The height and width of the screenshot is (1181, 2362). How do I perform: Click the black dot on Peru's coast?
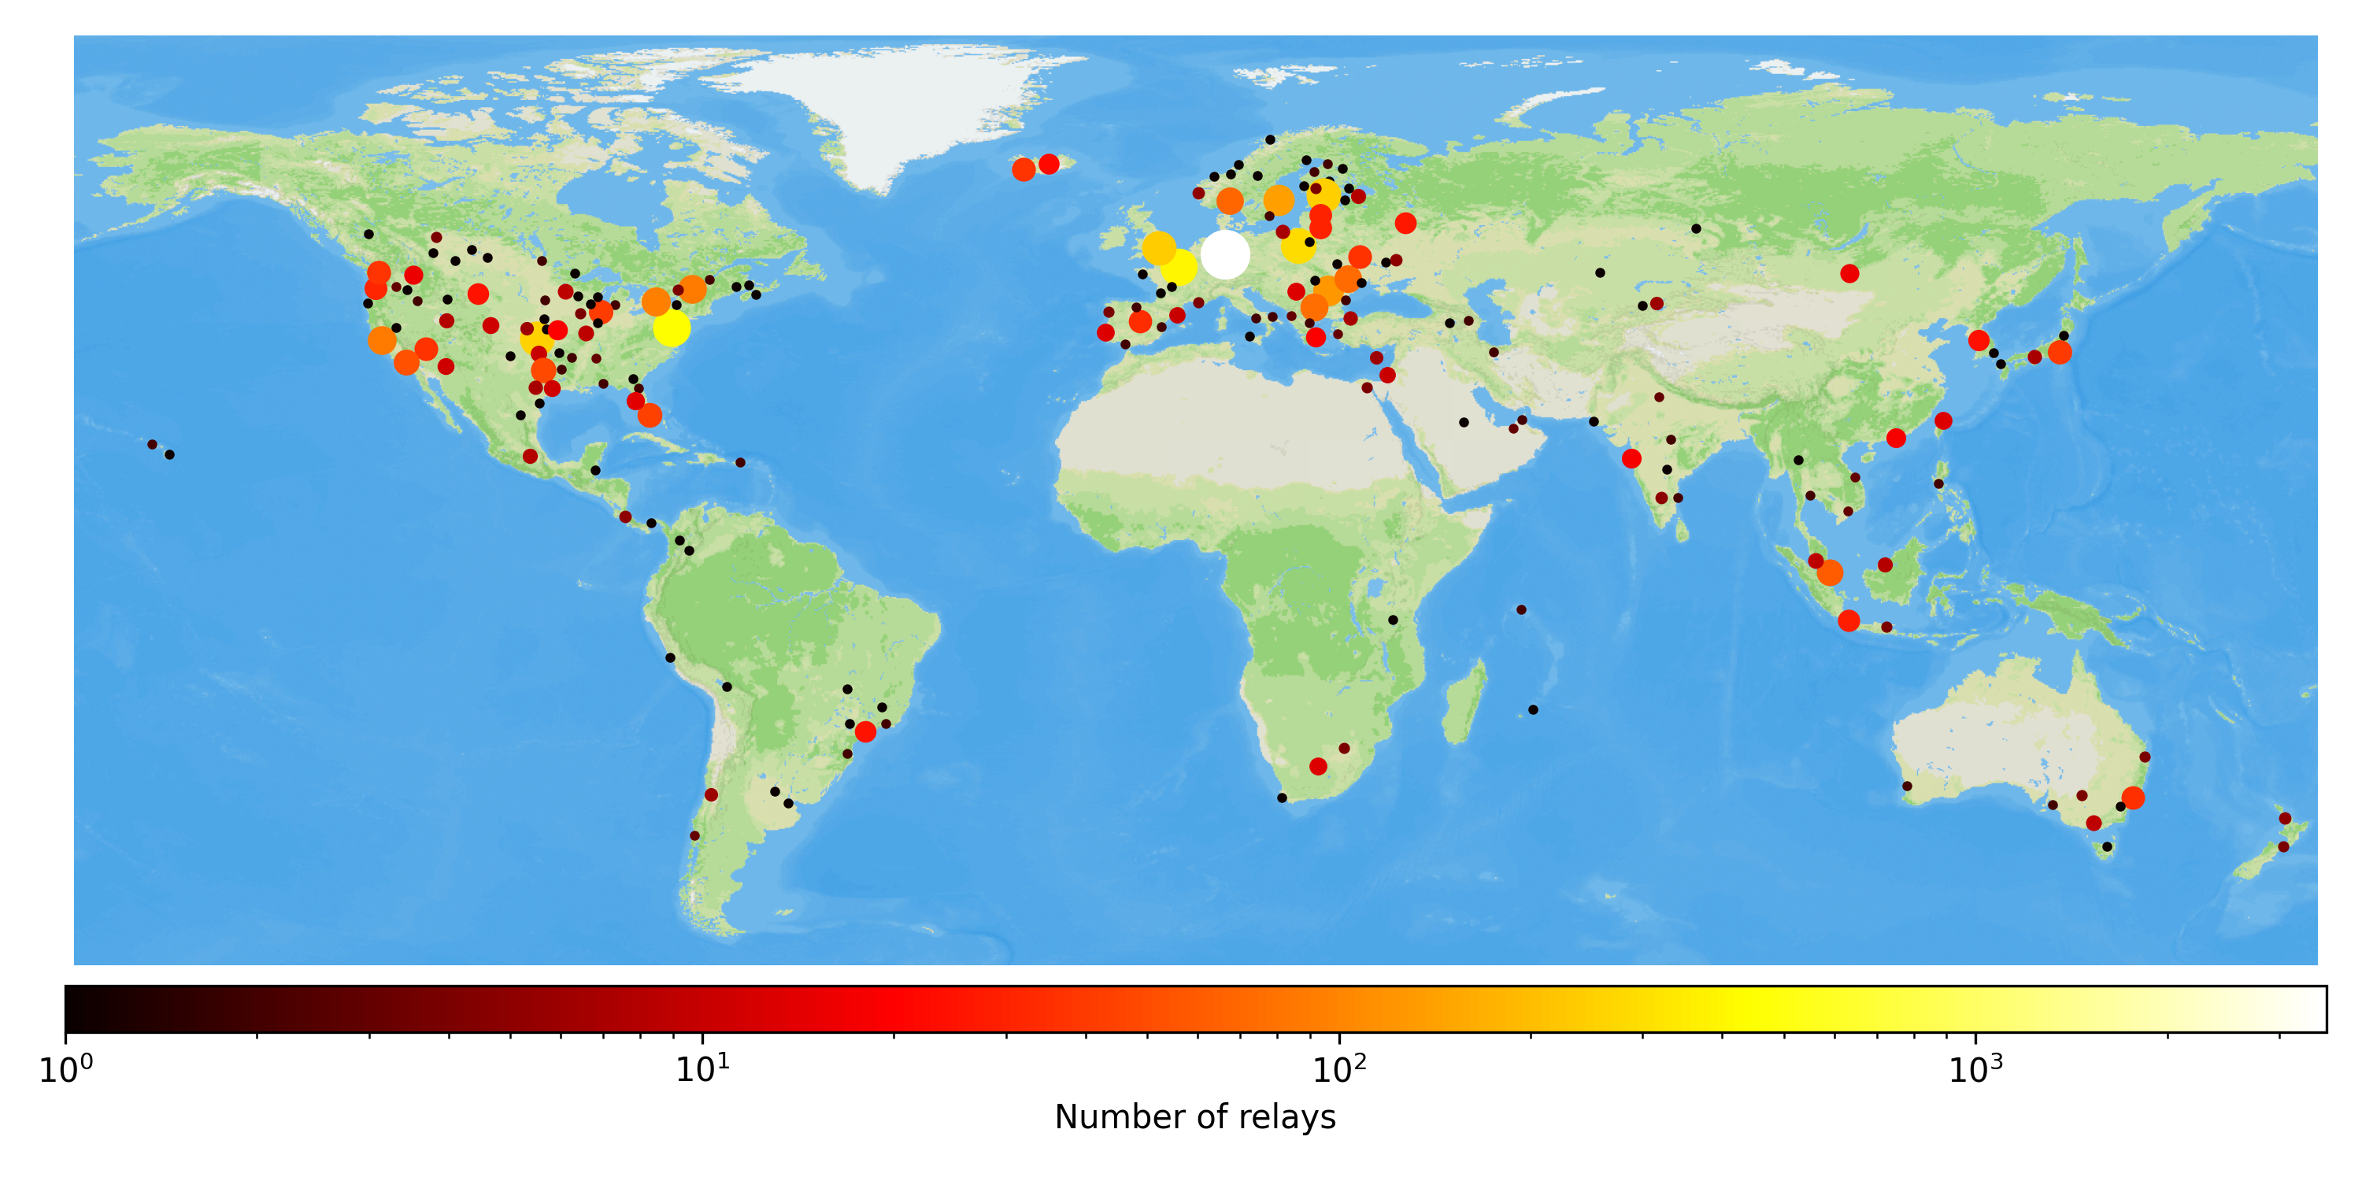pos(670,657)
